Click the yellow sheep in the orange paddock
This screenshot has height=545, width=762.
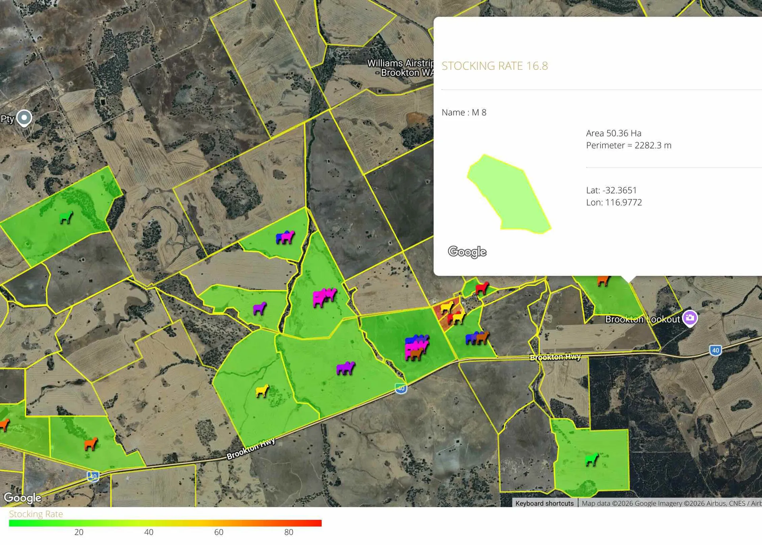(447, 307)
